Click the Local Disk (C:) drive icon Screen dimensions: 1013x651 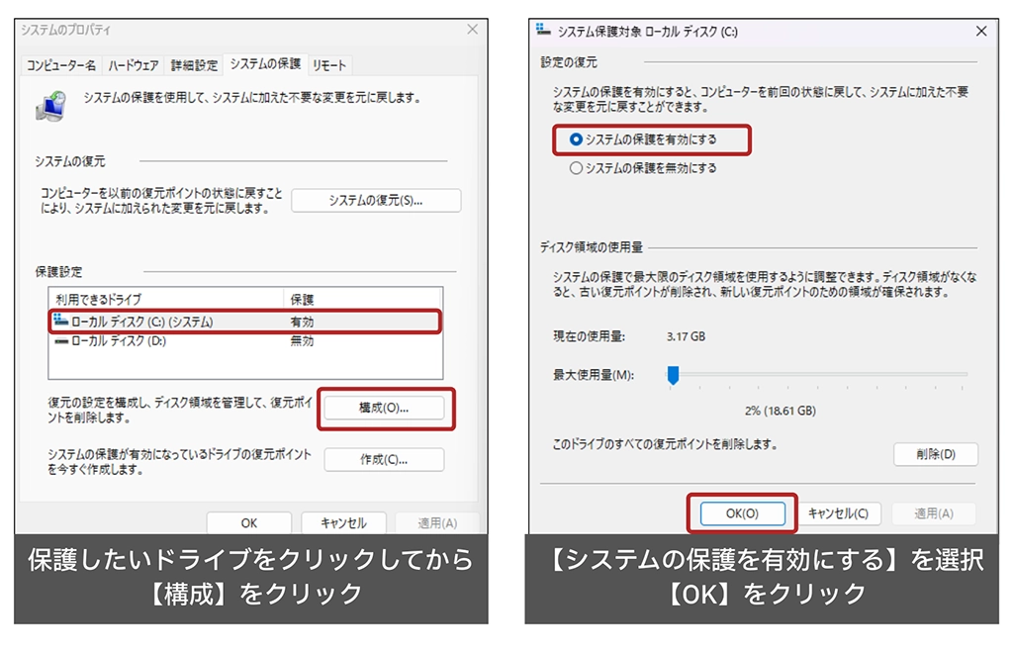tap(61, 322)
